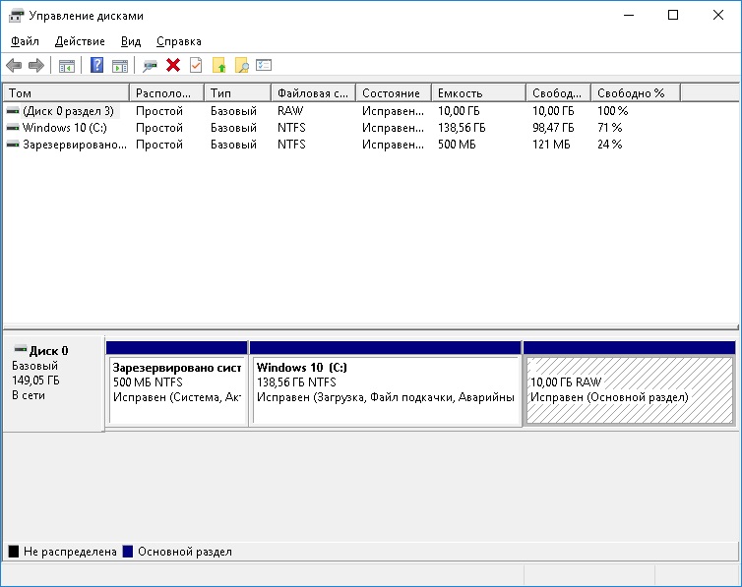
Task: Click the drive icon beside (Диск 0 раздел 3)
Action: [13, 111]
